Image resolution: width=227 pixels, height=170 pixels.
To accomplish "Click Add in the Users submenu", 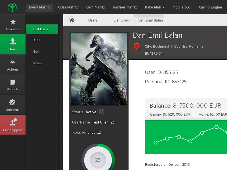I will click(x=36, y=40).
